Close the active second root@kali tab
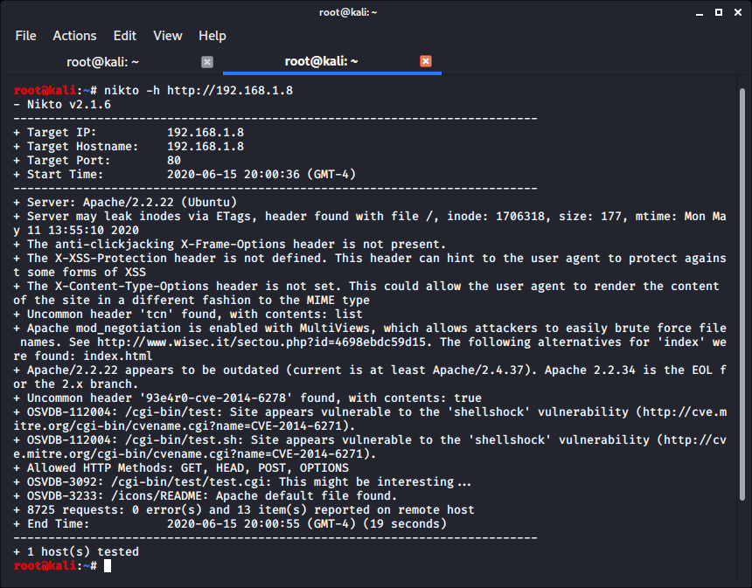This screenshot has height=588, width=752. [x=426, y=61]
